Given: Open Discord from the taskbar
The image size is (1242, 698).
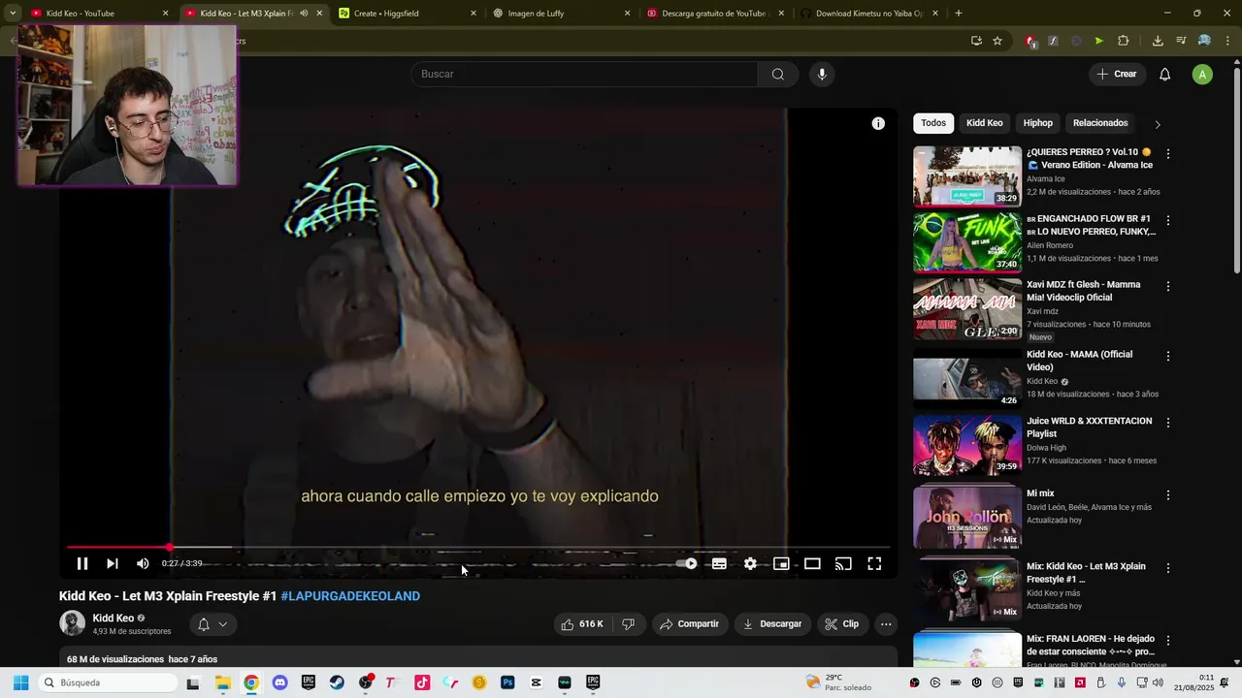Looking at the screenshot, I should point(279,682).
